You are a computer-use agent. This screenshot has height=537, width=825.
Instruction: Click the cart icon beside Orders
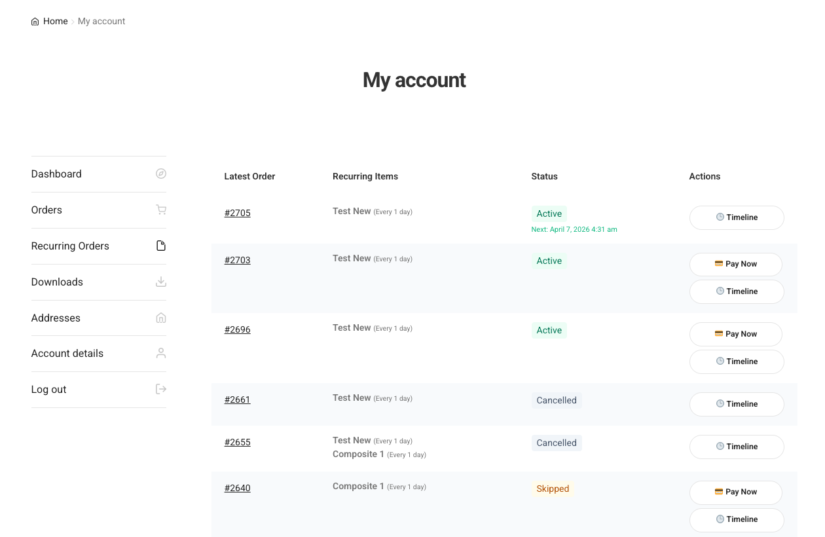coord(161,210)
